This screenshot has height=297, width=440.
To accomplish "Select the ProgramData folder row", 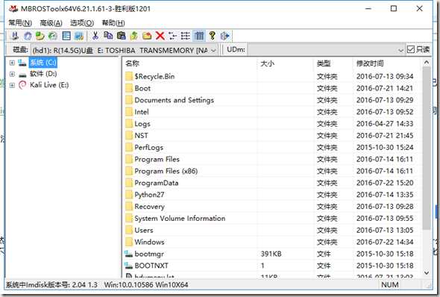I will pos(272,183).
